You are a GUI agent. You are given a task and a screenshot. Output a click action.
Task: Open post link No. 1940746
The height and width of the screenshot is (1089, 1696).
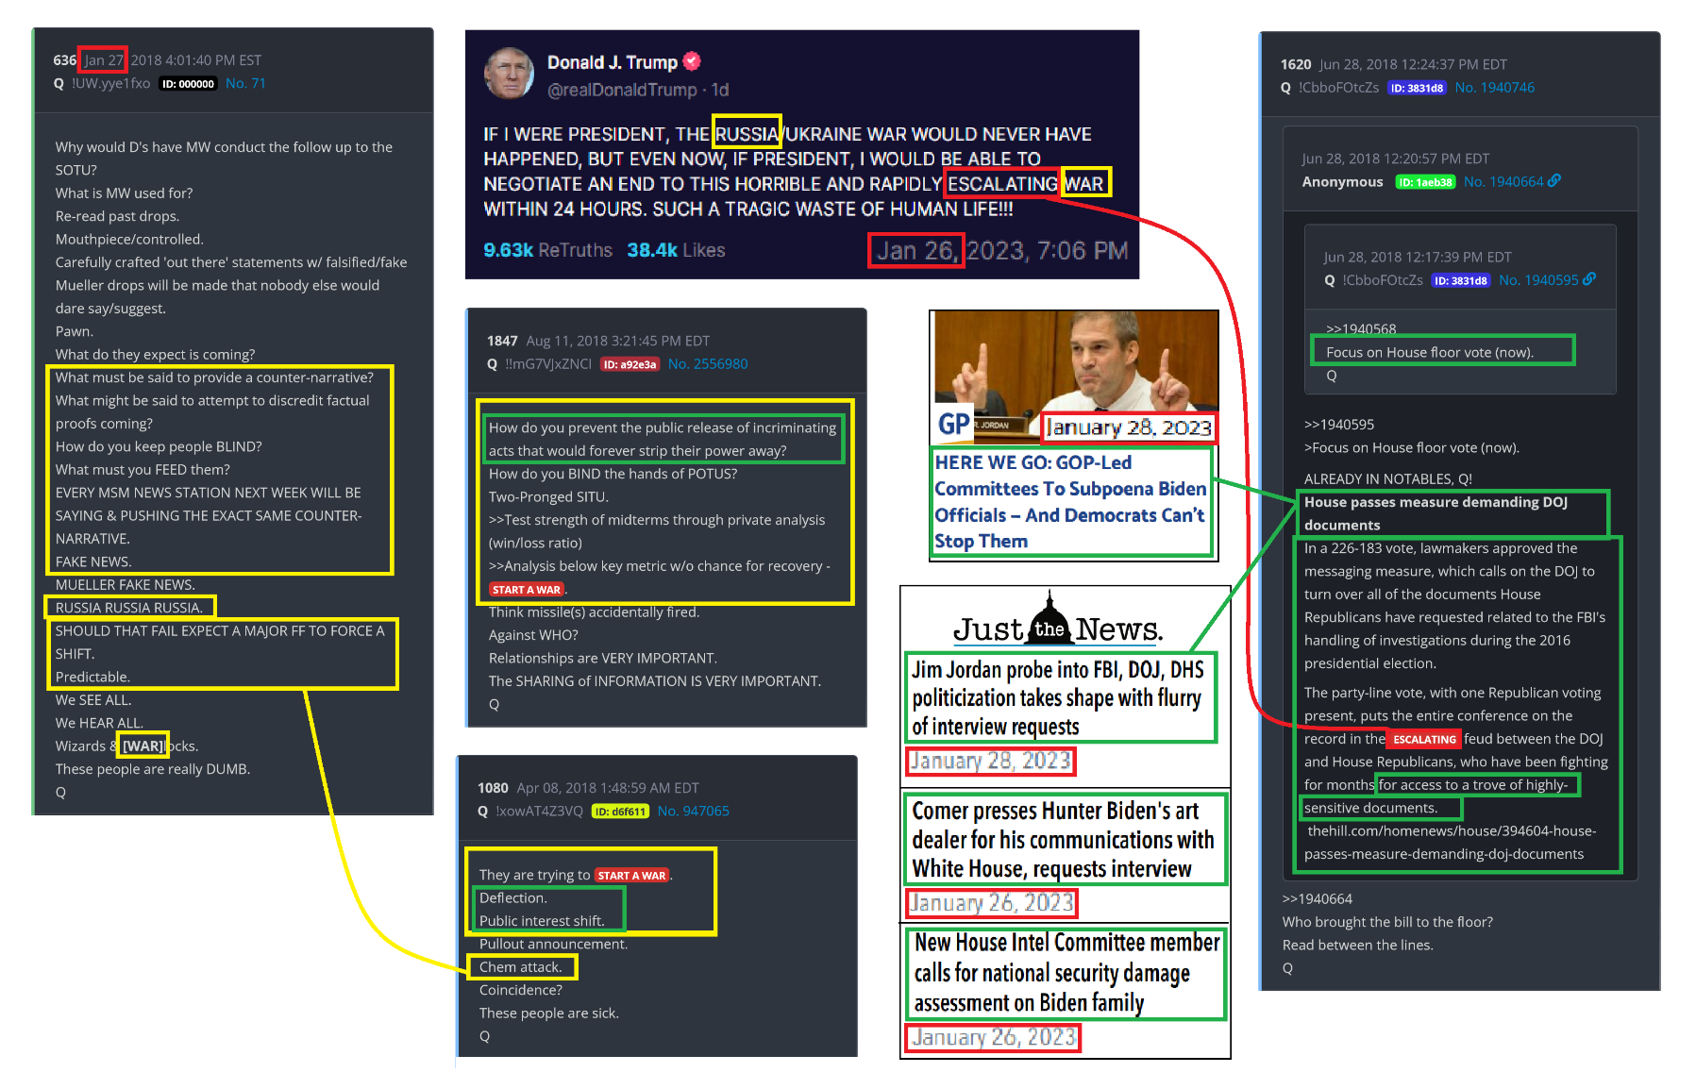(x=1494, y=87)
